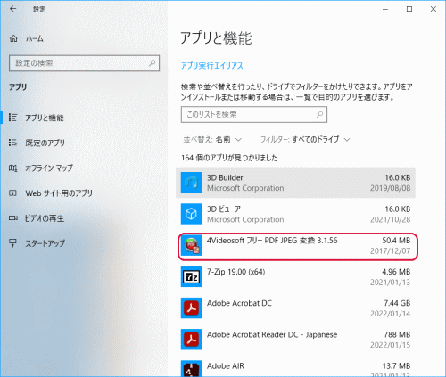This screenshot has height=377, width=446.
Task: Click the 2019/08/08 install date
Action: click(x=390, y=188)
